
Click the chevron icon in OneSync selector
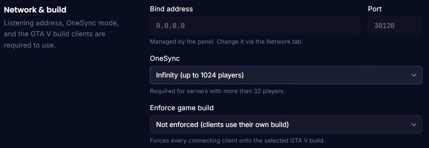click(x=414, y=75)
